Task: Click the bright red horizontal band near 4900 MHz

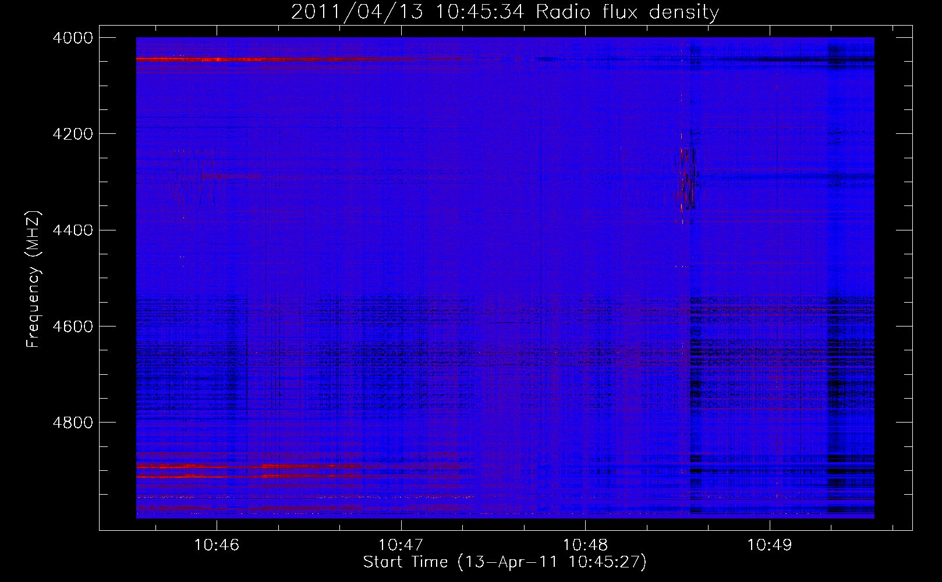Action: [x=250, y=466]
